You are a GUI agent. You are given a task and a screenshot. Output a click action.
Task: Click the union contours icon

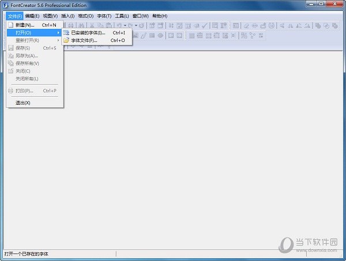pyautogui.click(x=318, y=26)
